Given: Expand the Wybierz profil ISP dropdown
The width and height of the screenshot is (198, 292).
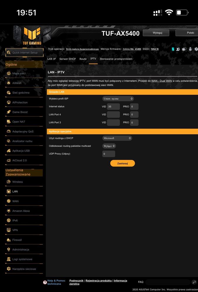Looking at the screenshot, I should click(118, 99).
